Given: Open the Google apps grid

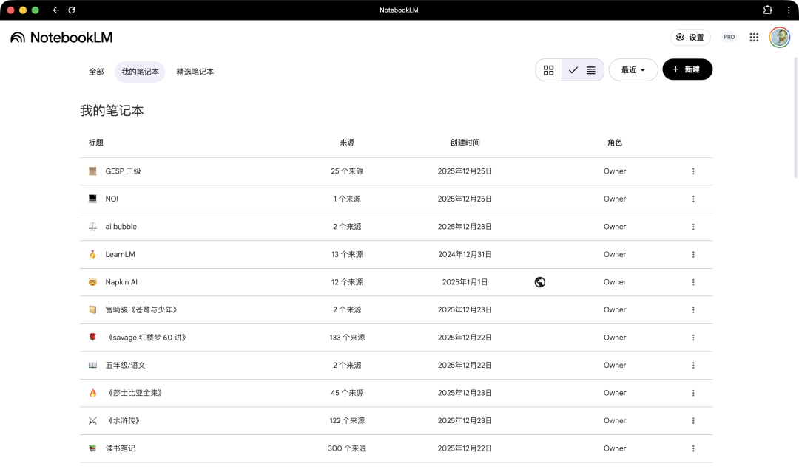Looking at the screenshot, I should 754,37.
